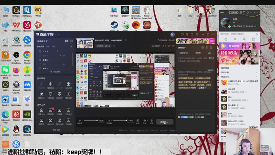Open the 正版音乐 music tool
Viewport: 275px width, 155px height.
[68, 111]
